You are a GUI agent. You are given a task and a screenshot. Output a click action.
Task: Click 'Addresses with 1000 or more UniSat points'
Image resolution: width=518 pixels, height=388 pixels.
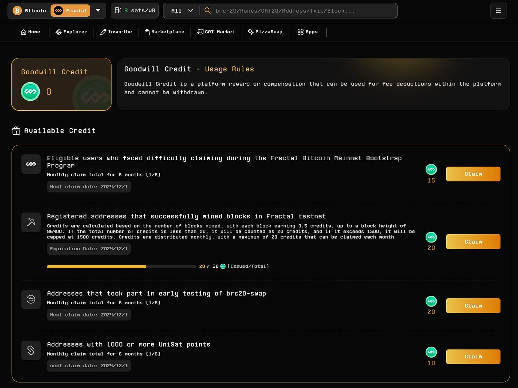pyautogui.click(x=129, y=345)
